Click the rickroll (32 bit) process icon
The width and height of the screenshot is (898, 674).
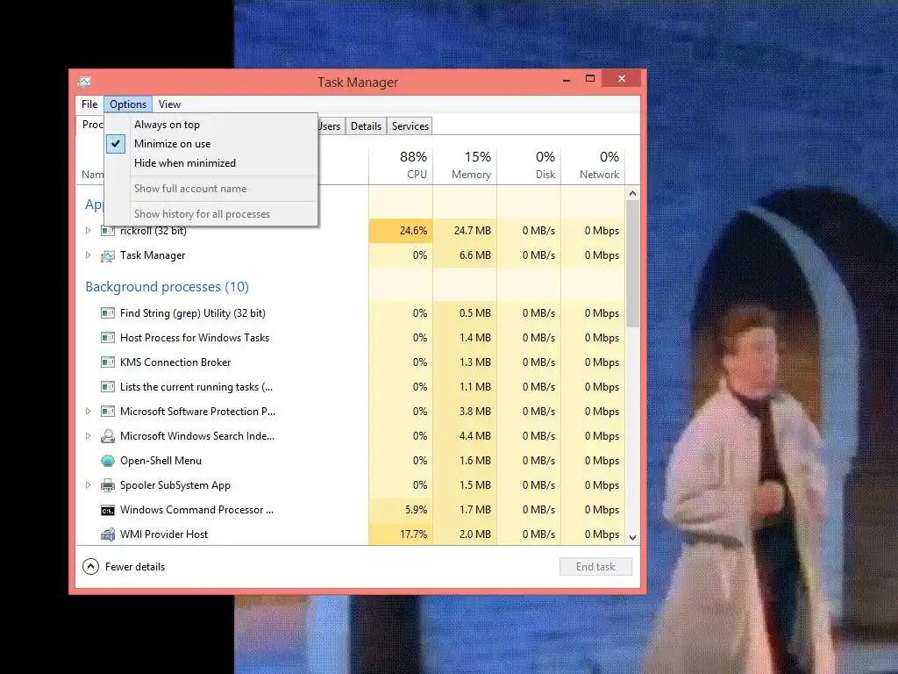click(x=108, y=231)
